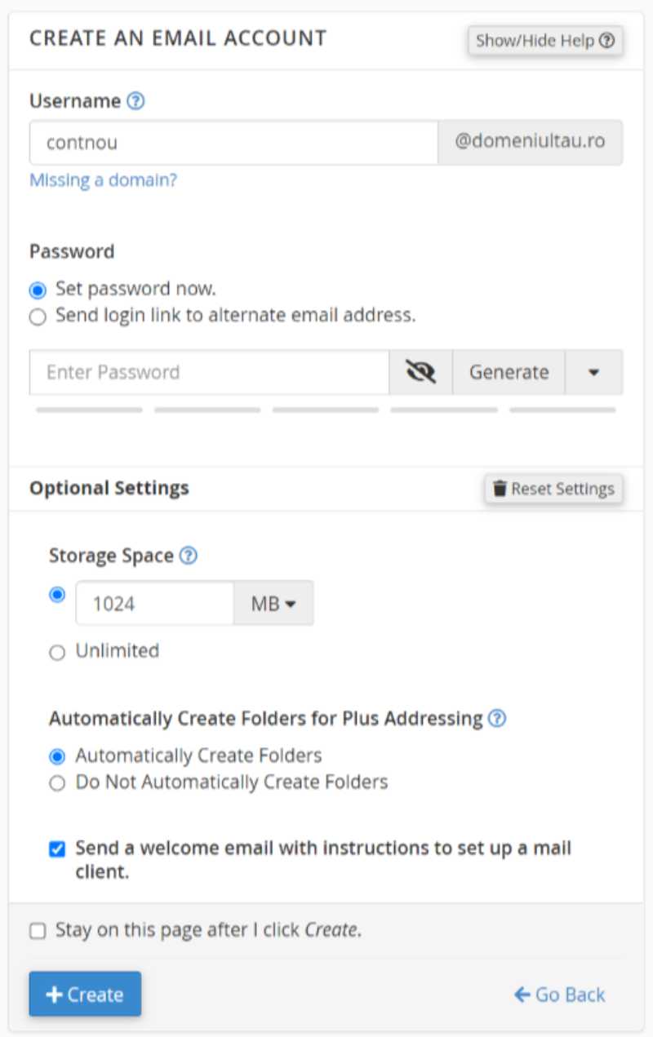Click the Missing a domain link
This screenshot has height=1037, width=653.
(103, 180)
